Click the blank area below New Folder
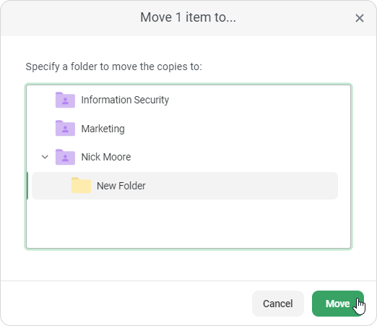The image size is (377, 326). (x=188, y=223)
